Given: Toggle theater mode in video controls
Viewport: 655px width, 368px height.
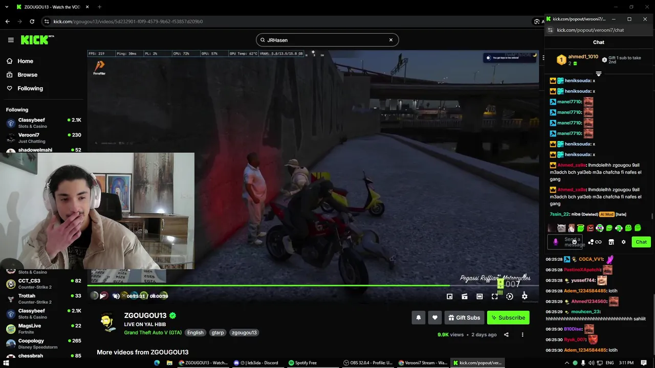Looking at the screenshot, I should 479,296.
